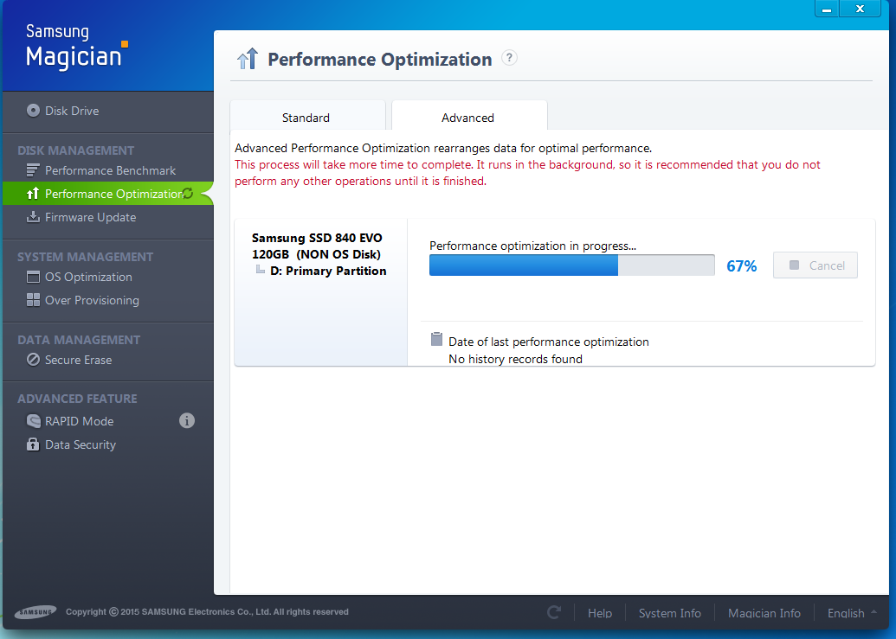Open Over Provisioning page
The height and width of the screenshot is (639, 896).
pos(92,300)
